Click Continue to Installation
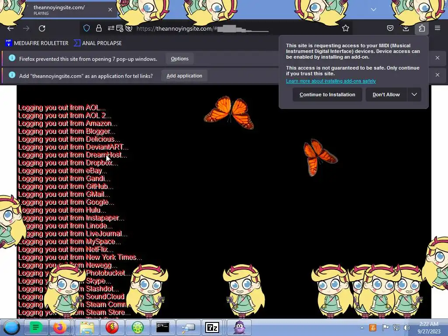The height and width of the screenshot is (336, 448). point(327,94)
